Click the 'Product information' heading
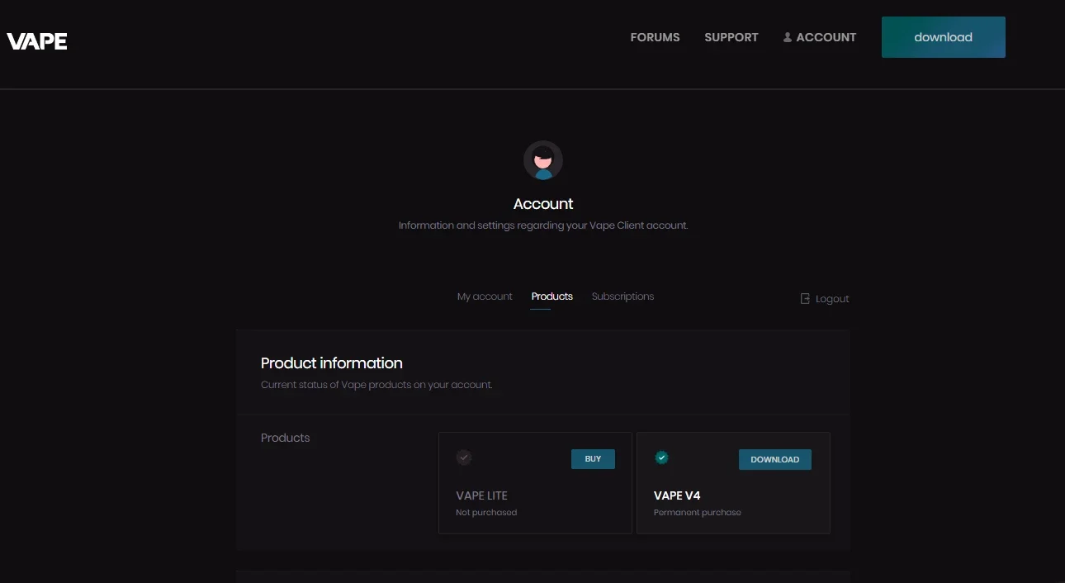The height and width of the screenshot is (583, 1065). click(x=332, y=363)
